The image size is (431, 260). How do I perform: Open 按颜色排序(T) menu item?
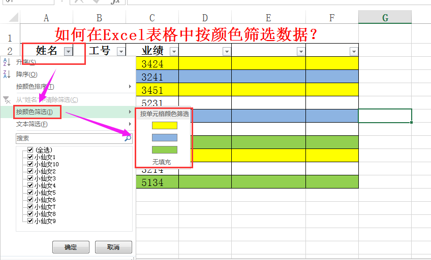coord(68,87)
